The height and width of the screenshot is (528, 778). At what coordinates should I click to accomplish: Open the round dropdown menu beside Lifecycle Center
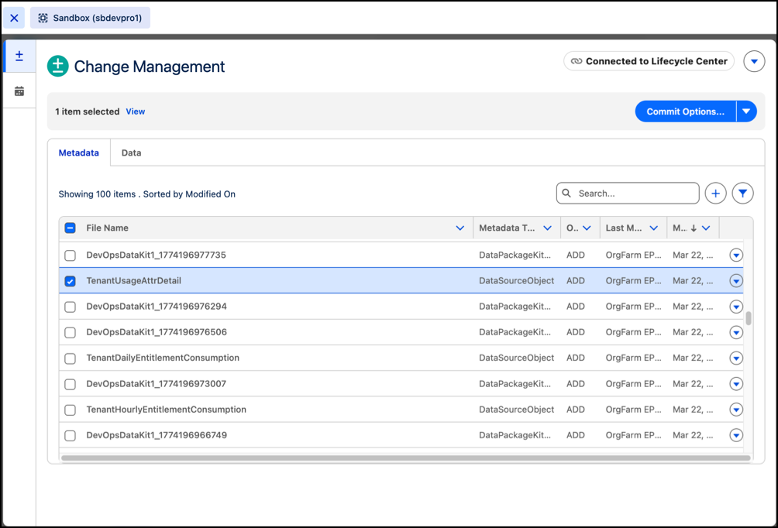[754, 61]
